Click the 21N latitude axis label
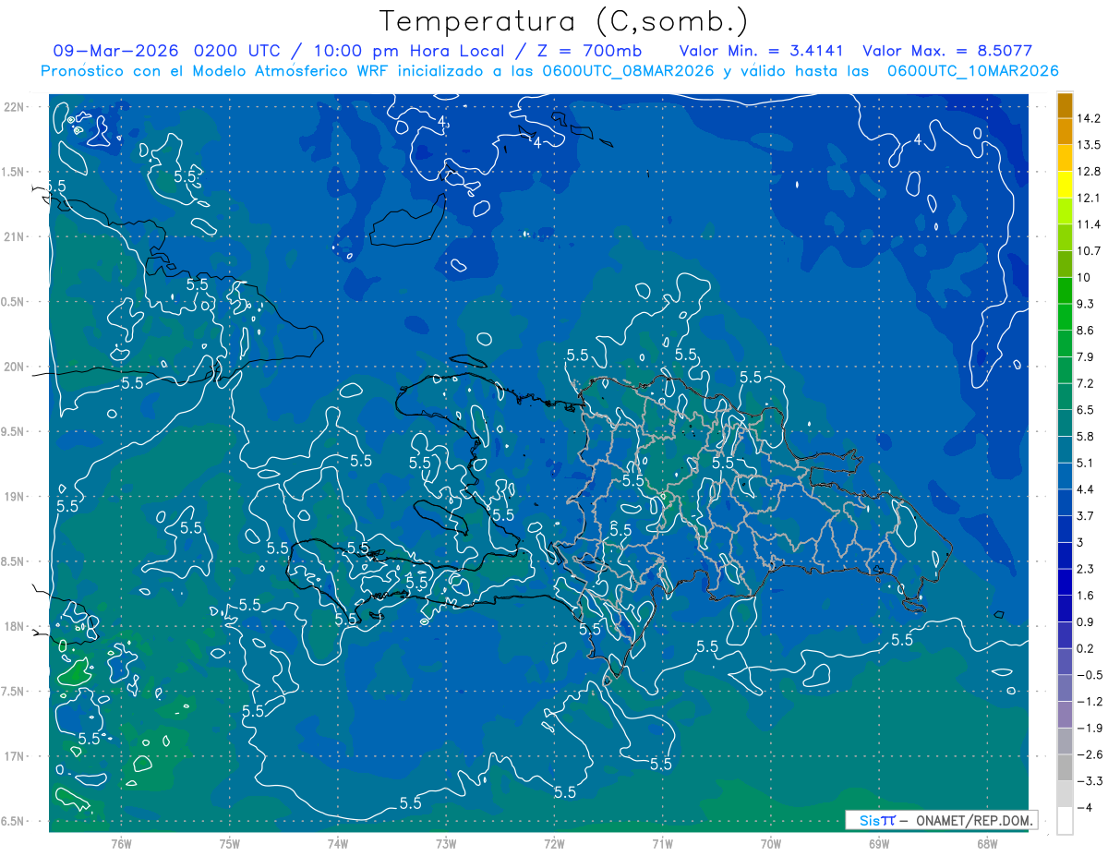The height and width of the screenshot is (856, 1108). [14, 237]
